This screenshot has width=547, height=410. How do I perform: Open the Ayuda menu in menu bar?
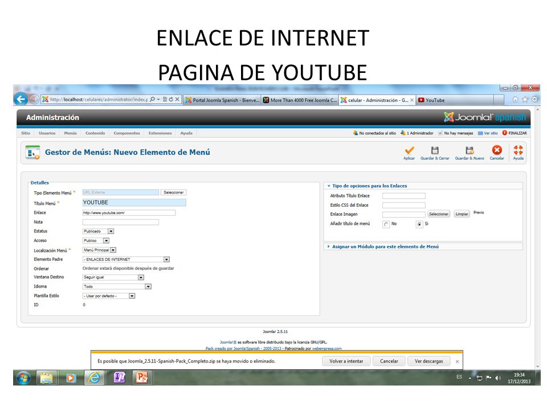[186, 133]
